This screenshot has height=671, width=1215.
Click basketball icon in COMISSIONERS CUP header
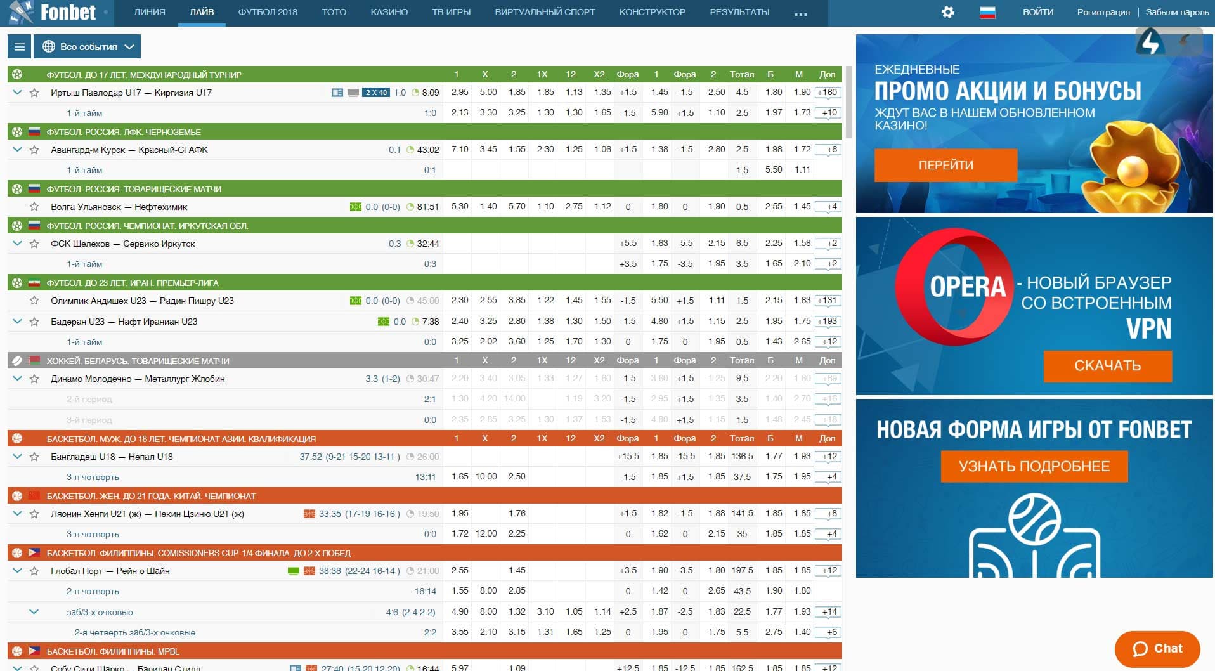pos(17,552)
